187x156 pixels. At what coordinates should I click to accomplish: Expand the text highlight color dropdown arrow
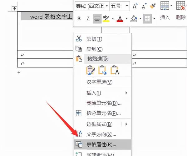[x=113, y=18]
